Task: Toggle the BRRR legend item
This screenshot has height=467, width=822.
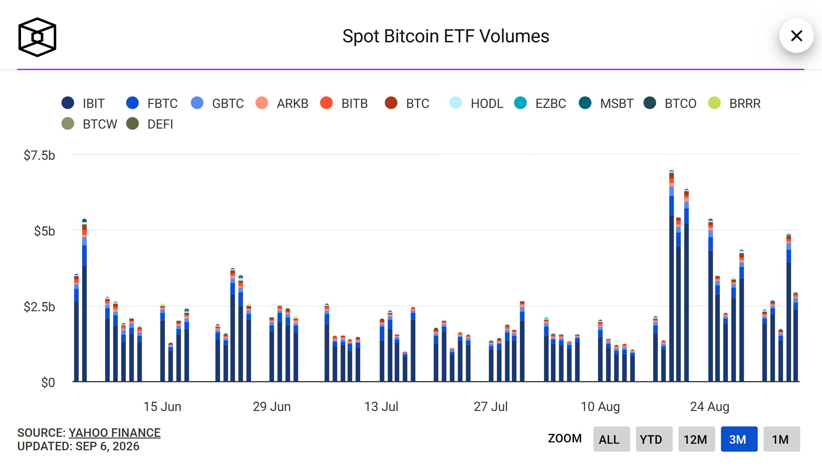Action: coord(734,103)
